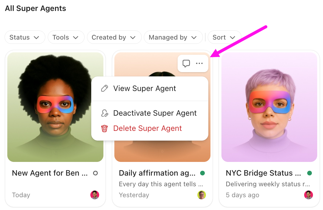The height and width of the screenshot is (210, 323).
Task: Click creator avatar on Daily affirmation card
Action: coord(202,195)
